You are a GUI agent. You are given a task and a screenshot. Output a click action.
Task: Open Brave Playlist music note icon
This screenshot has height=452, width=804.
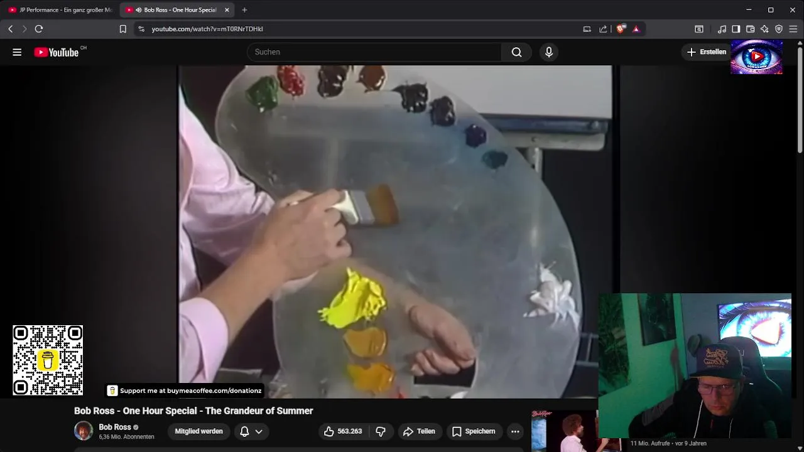(722, 29)
